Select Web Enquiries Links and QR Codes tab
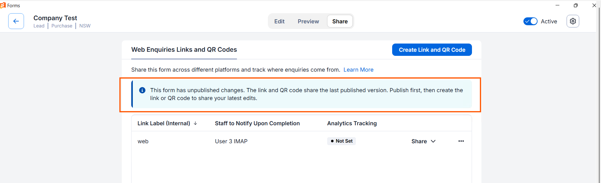 (x=184, y=50)
